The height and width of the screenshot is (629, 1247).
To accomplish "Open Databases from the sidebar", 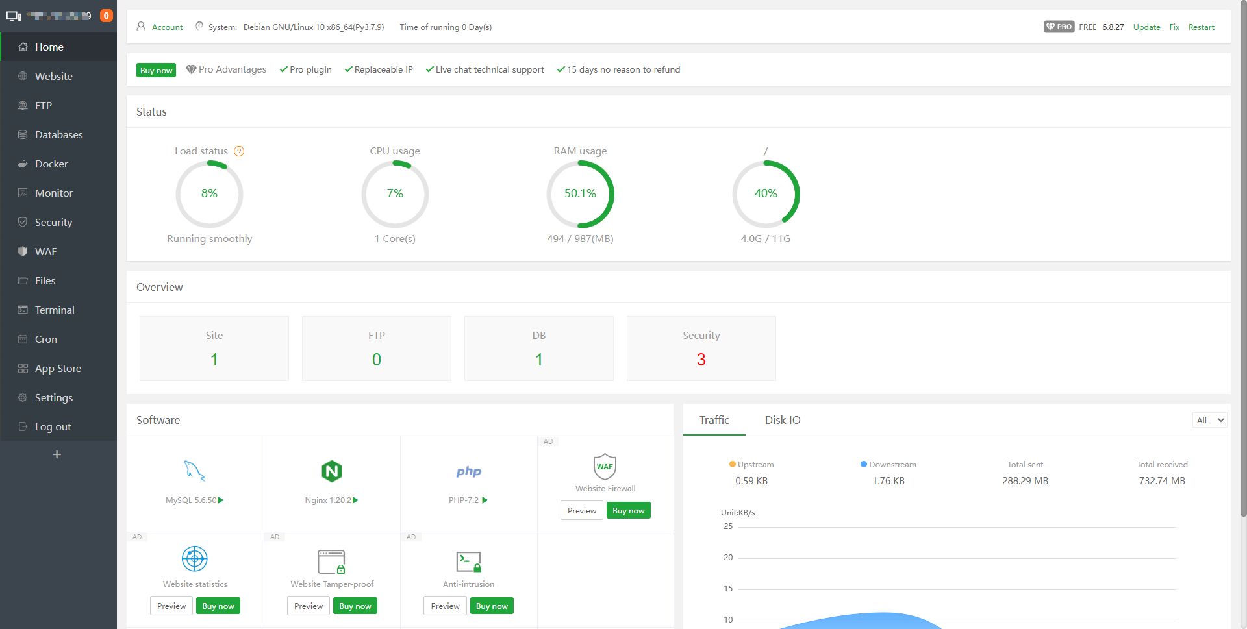I will pos(58,134).
